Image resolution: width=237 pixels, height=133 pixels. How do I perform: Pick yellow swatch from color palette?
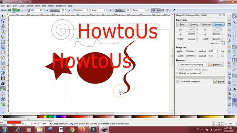click(x=45, y=117)
